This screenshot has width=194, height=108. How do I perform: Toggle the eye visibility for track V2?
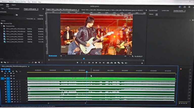14,76
